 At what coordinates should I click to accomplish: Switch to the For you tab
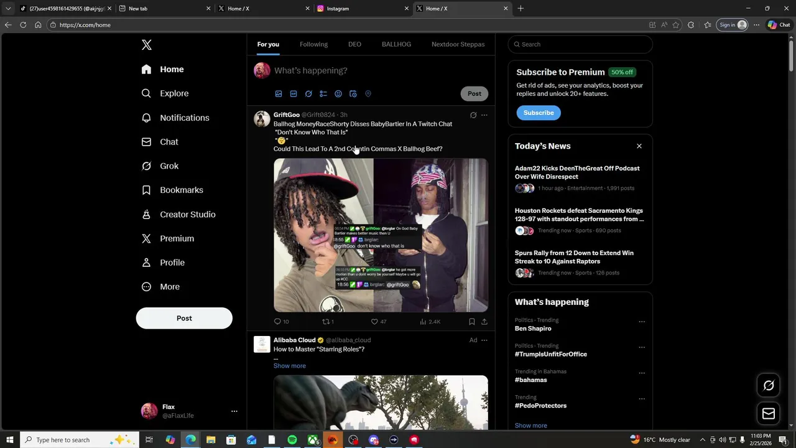point(268,44)
